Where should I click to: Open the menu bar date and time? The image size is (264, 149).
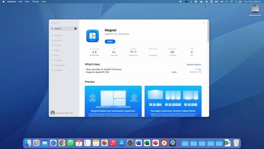pyautogui.click(x=253, y=2)
